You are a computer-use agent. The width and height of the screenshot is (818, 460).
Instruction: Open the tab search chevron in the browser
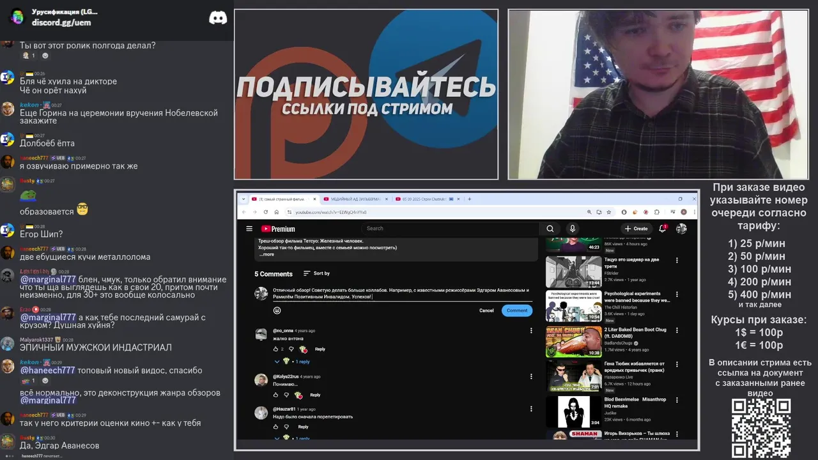[x=243, y=199]
